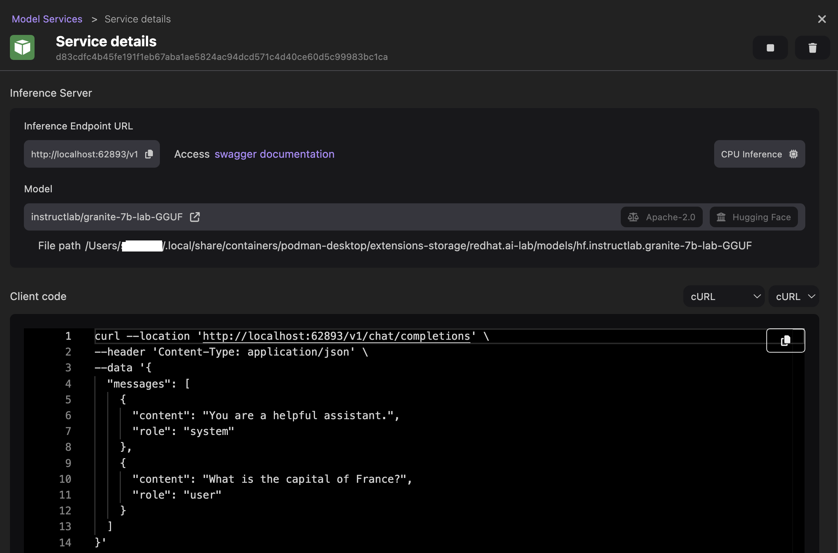Click the Apache-2.0 license scales icon

coord(633,217)
